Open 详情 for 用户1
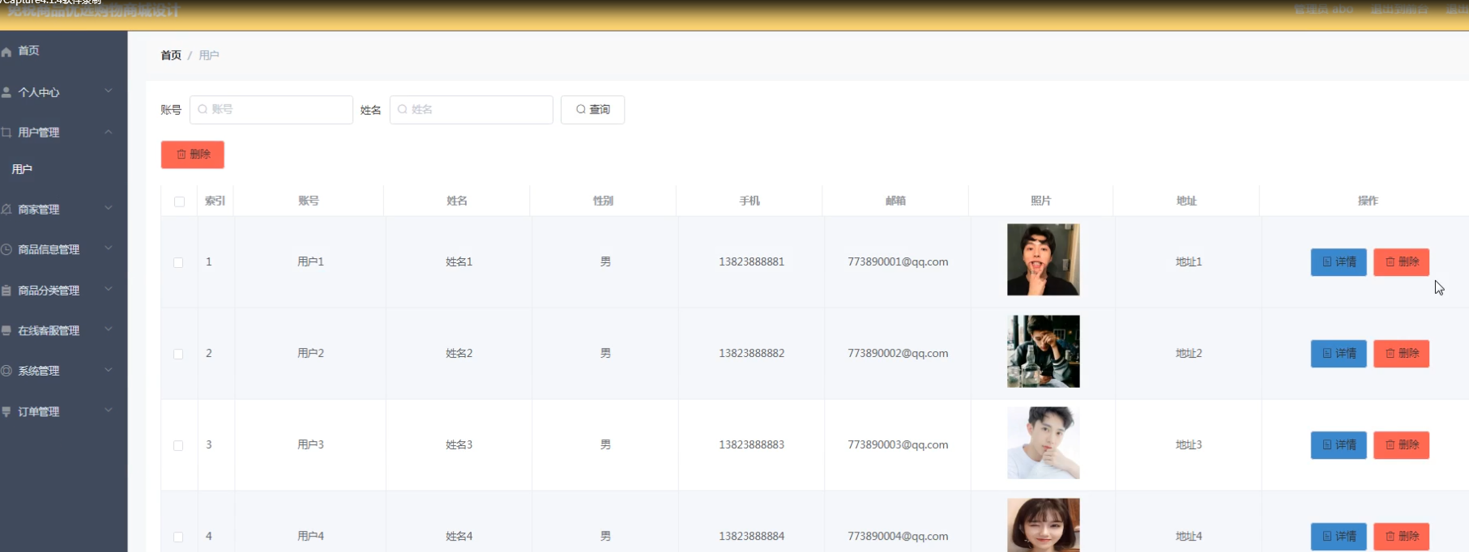 pos(1339,262)
